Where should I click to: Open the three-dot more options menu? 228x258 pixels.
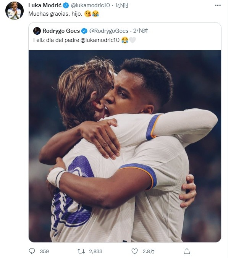[218, 5]
